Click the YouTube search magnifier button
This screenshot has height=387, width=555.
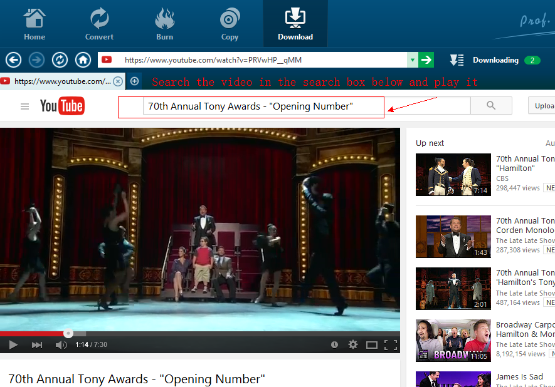click(x=491, y=105)
